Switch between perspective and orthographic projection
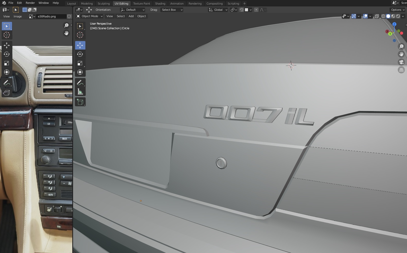The image size is (407, 253). click(401, 70)
